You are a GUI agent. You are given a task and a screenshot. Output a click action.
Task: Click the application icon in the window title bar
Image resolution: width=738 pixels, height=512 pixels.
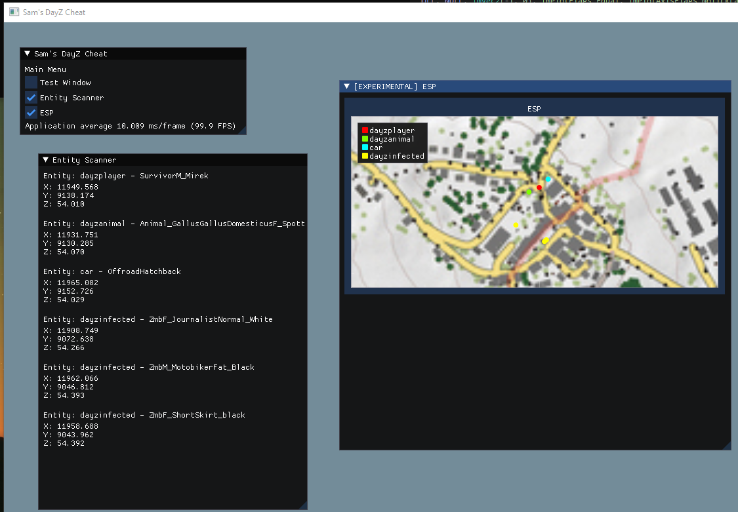tap(14, 12)
